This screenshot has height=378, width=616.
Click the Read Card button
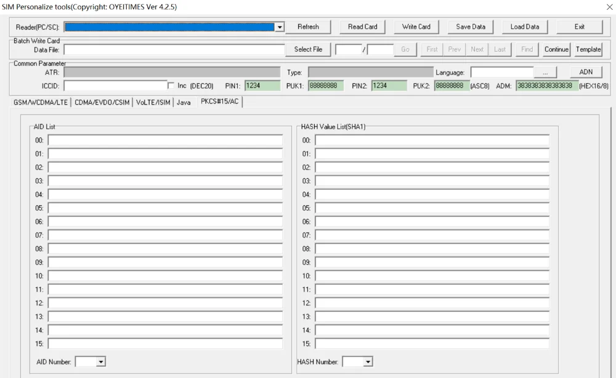pos(362,27)
